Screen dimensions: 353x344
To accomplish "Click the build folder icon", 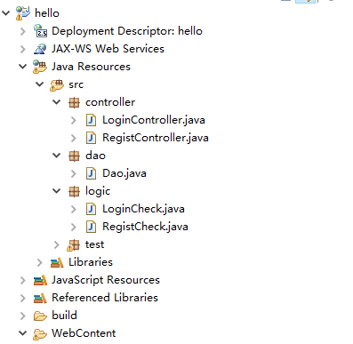I will tap(40, 316).
